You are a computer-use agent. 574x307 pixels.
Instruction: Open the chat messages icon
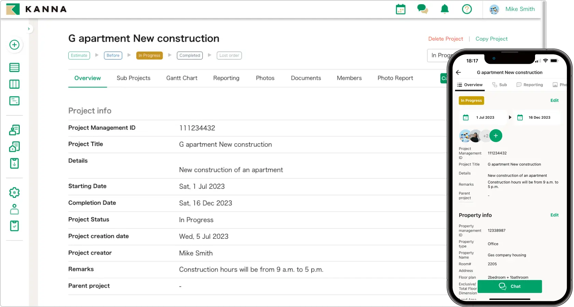[422, 9]
